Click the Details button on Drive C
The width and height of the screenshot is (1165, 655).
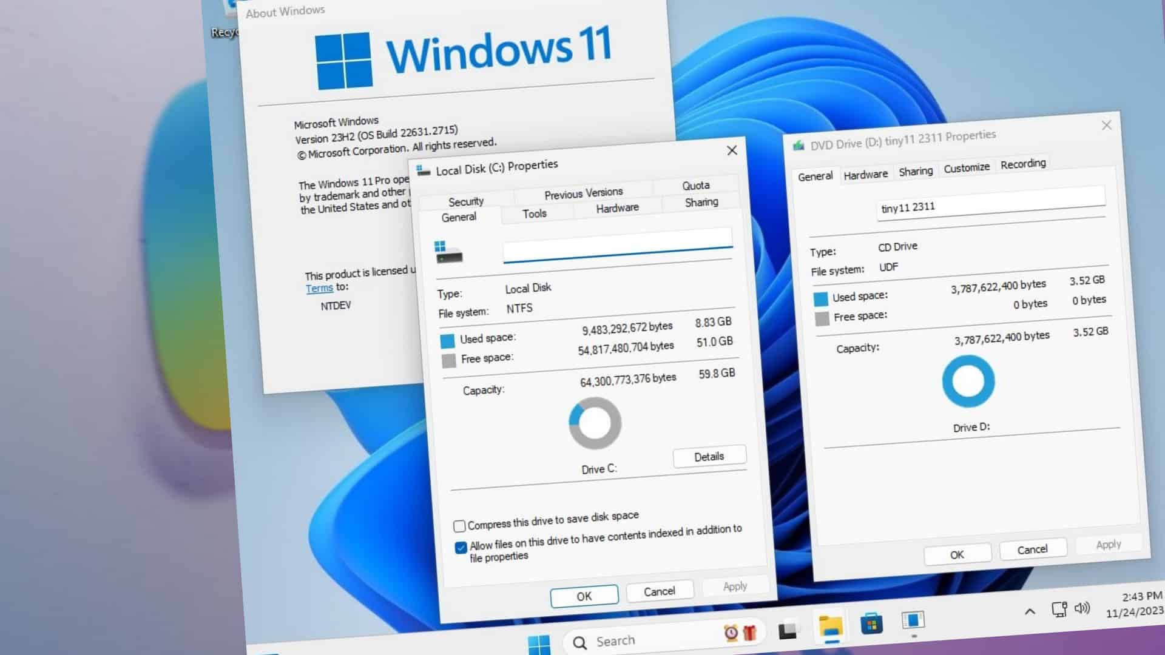click(x=708, y=456)
